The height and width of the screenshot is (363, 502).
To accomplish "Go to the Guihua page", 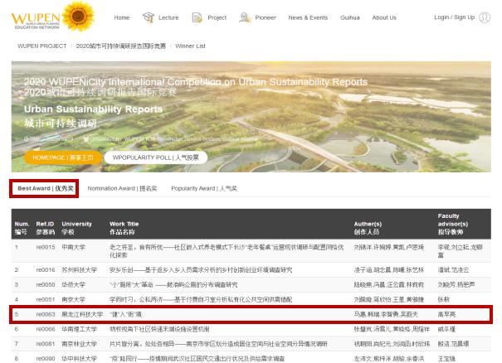I will tap(352, 17).
